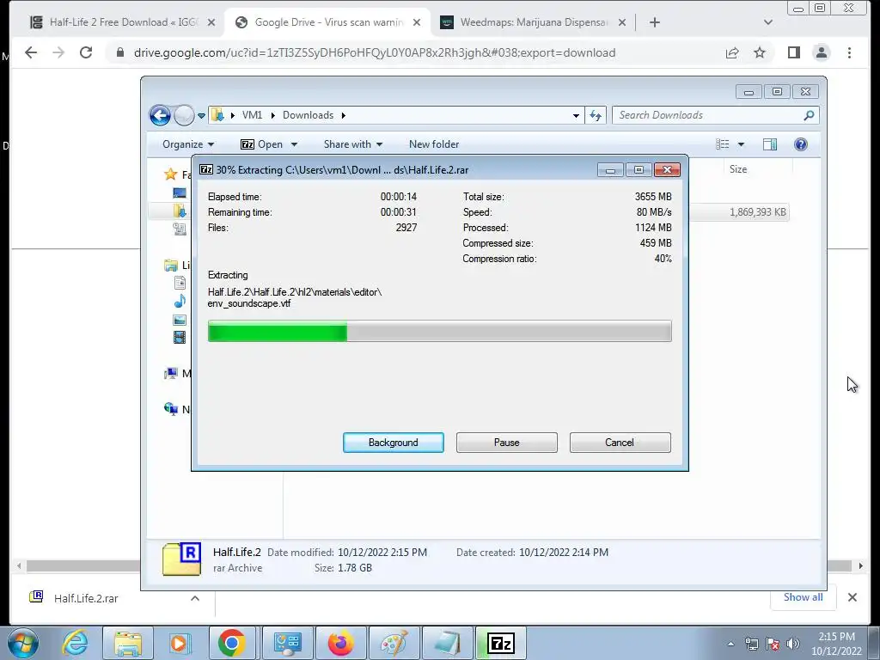The height and width of the screenshot is (660, 880).
Task: Refresh the Downloads folder
Action: [x=596, y=116]
